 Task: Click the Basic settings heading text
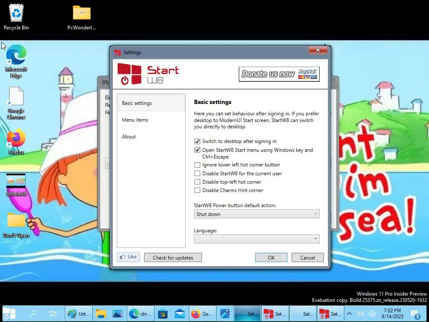(x=212, y=102)
